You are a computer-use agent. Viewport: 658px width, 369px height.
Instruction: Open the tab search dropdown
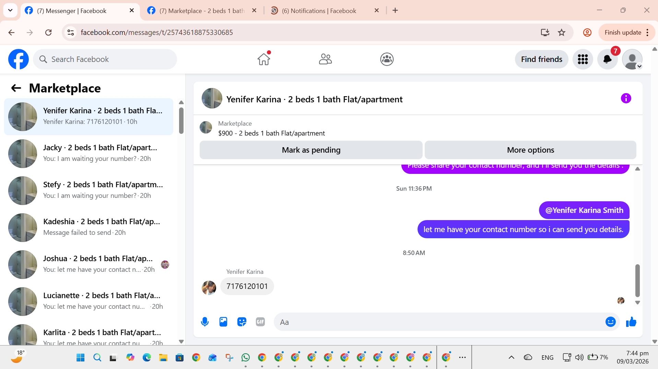[10, 10]
